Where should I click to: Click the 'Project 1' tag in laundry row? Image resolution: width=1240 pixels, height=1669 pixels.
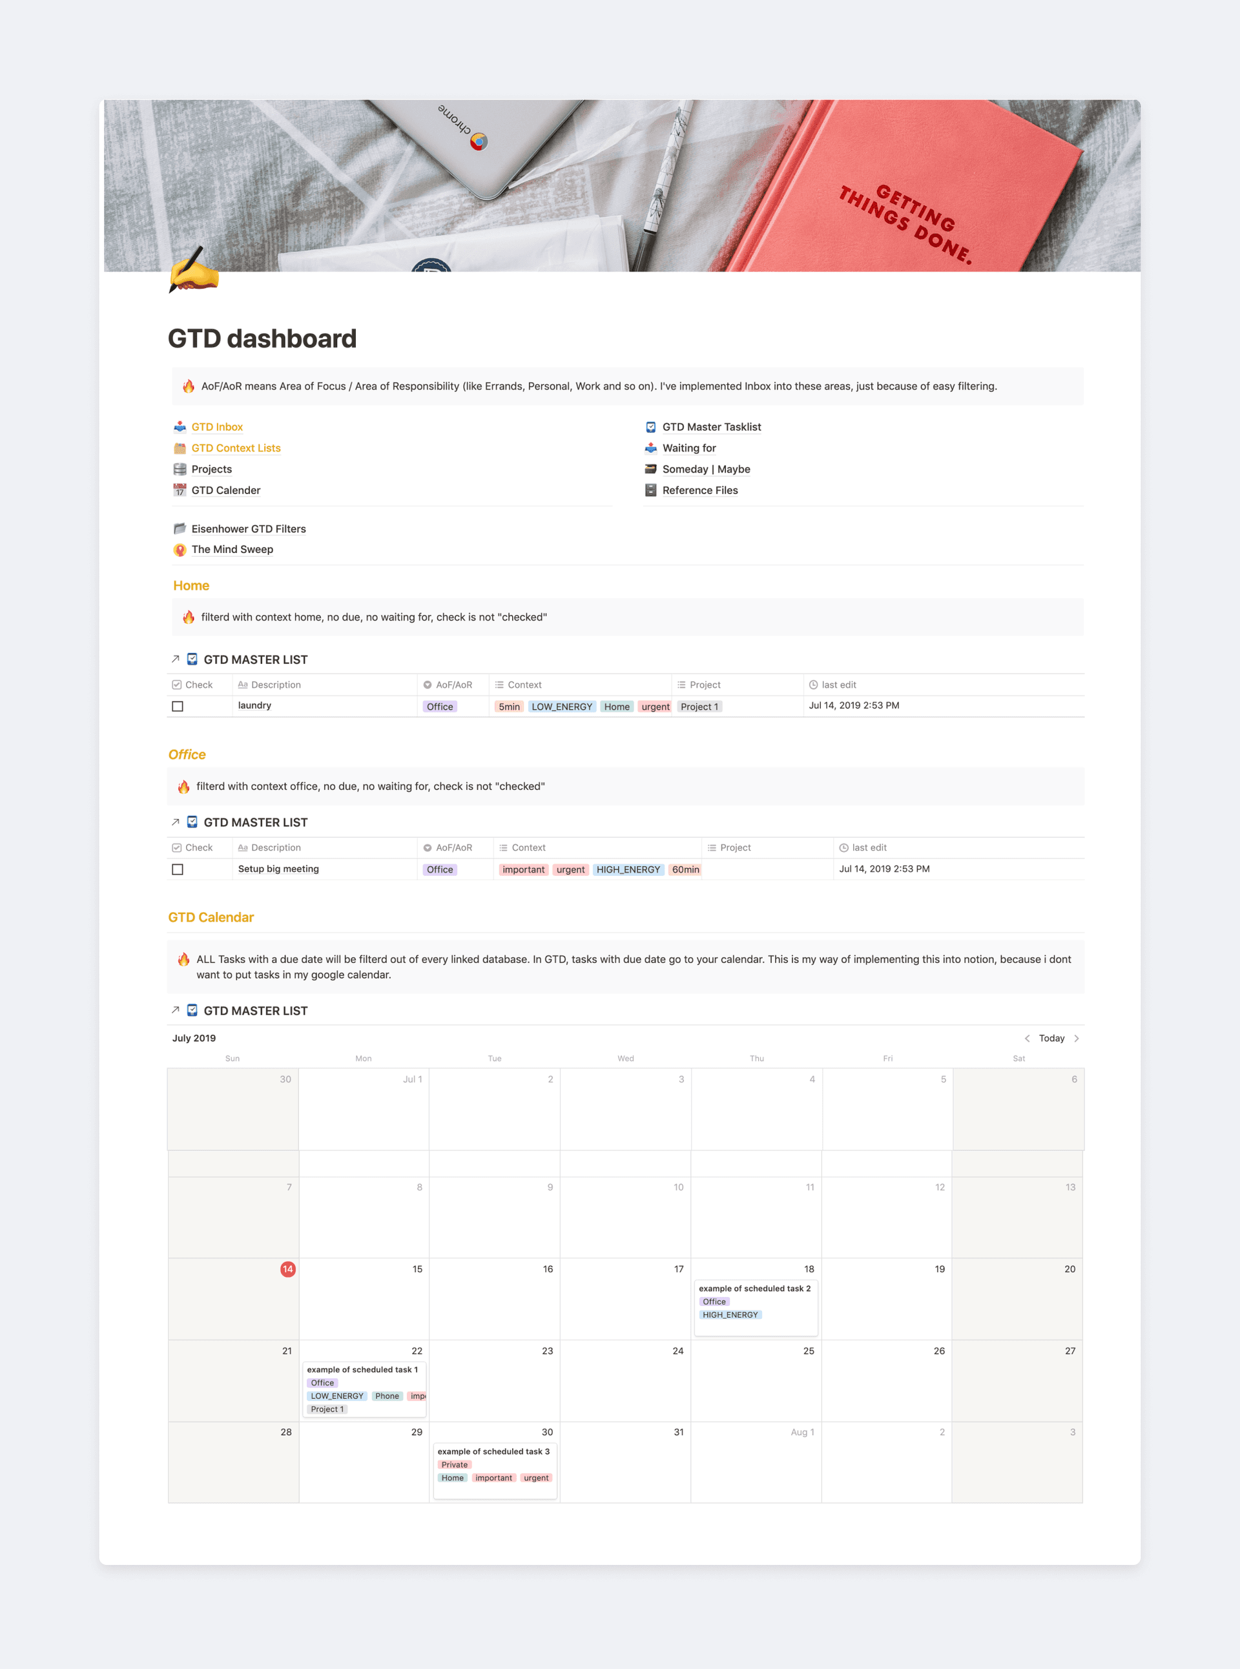pyautogui.click(x=699, y=707)
